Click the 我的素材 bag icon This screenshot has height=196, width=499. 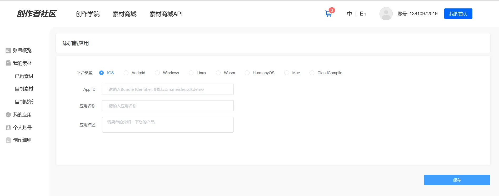tap(8, 63)
